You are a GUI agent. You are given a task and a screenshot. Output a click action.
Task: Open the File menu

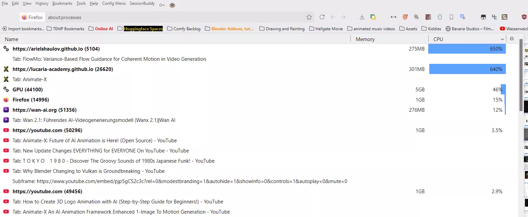(5, 3)
